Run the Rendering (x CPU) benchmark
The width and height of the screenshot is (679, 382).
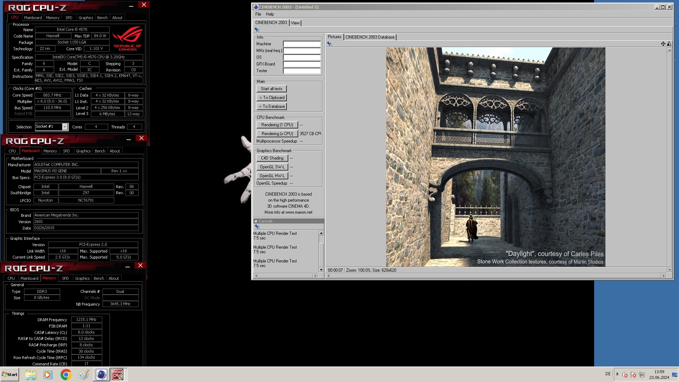tap(277, 134)
